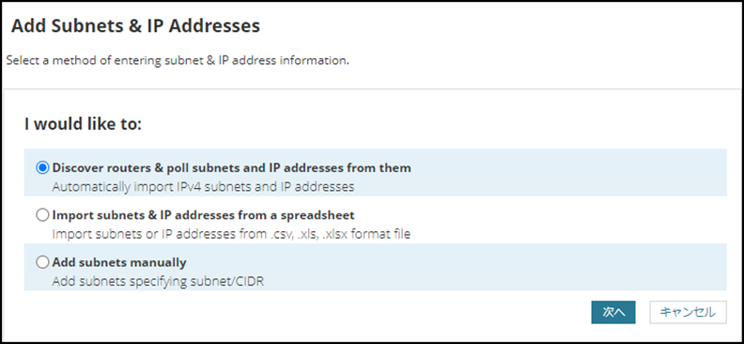Click 'Add subnets specifying subnet/CIDR' description text
The height and width of the screenshot is (344, 744).
[158, 281]
